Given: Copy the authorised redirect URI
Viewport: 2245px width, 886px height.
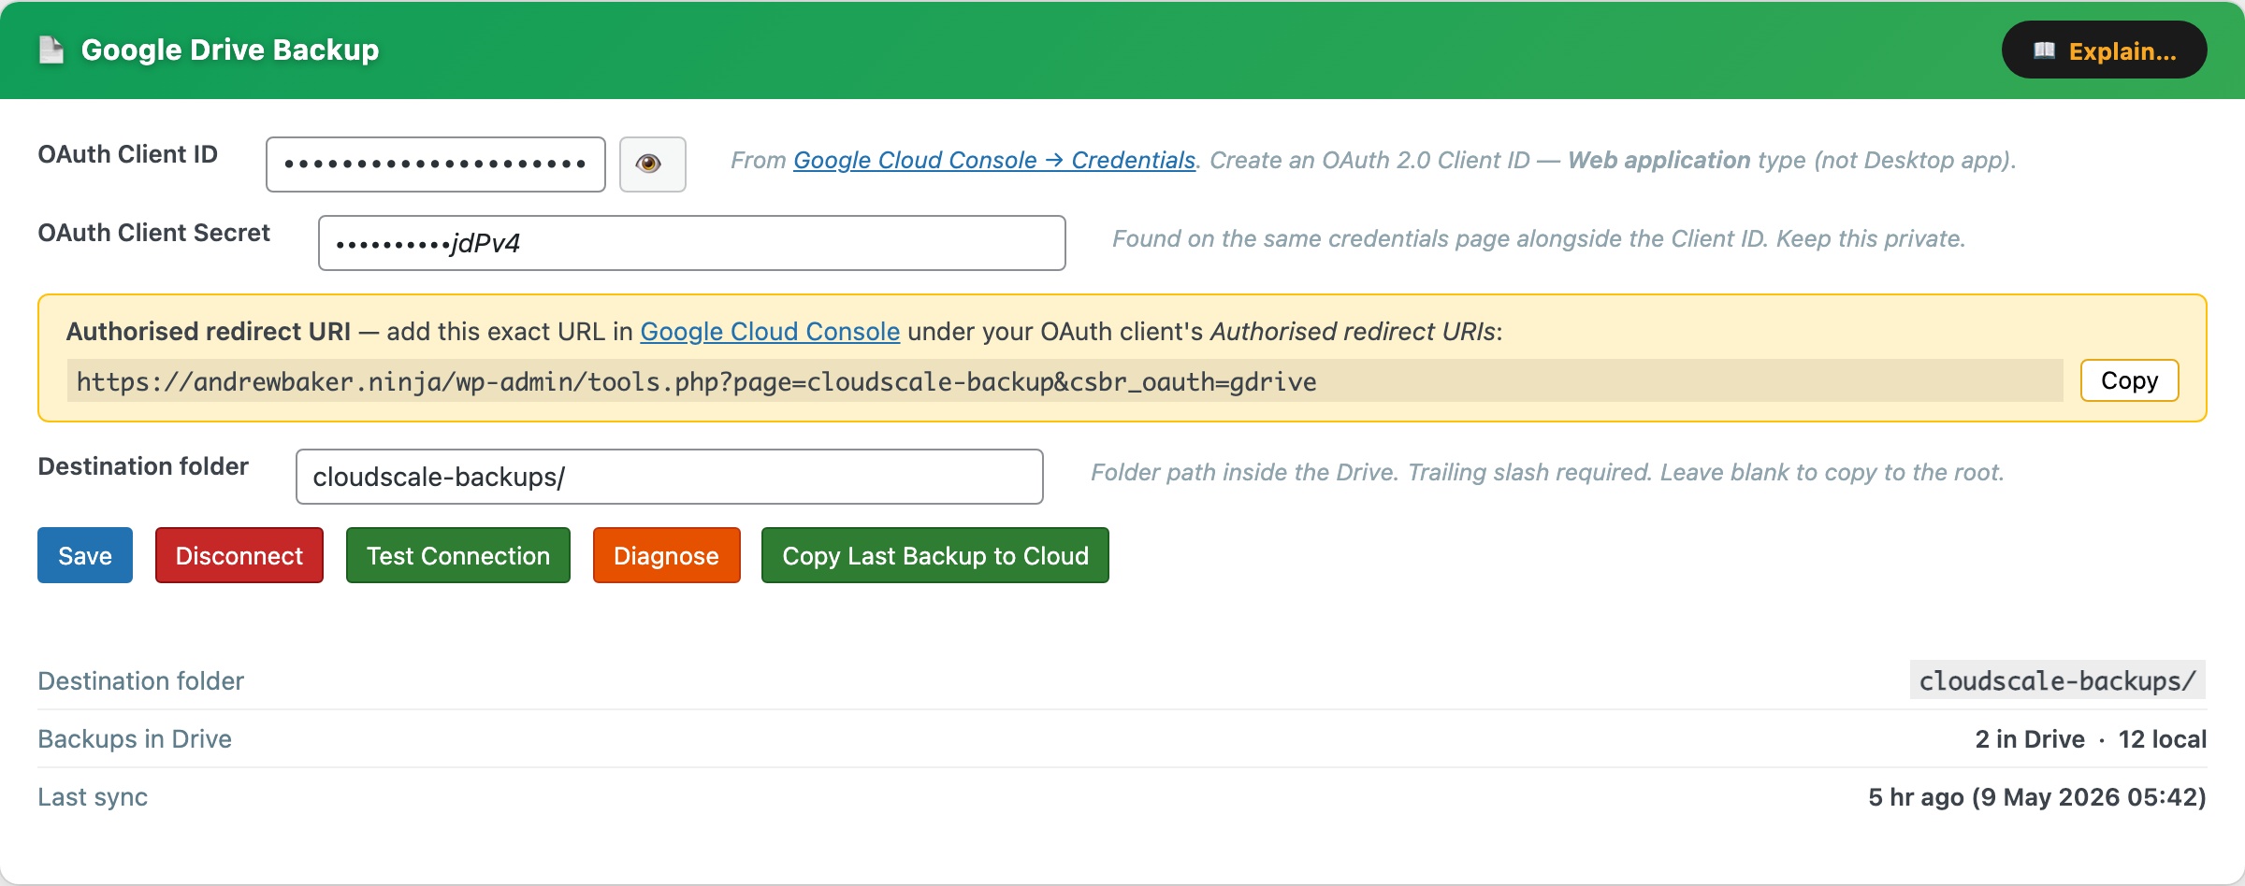Looking at the screenshot, I should click(2129, 380).
